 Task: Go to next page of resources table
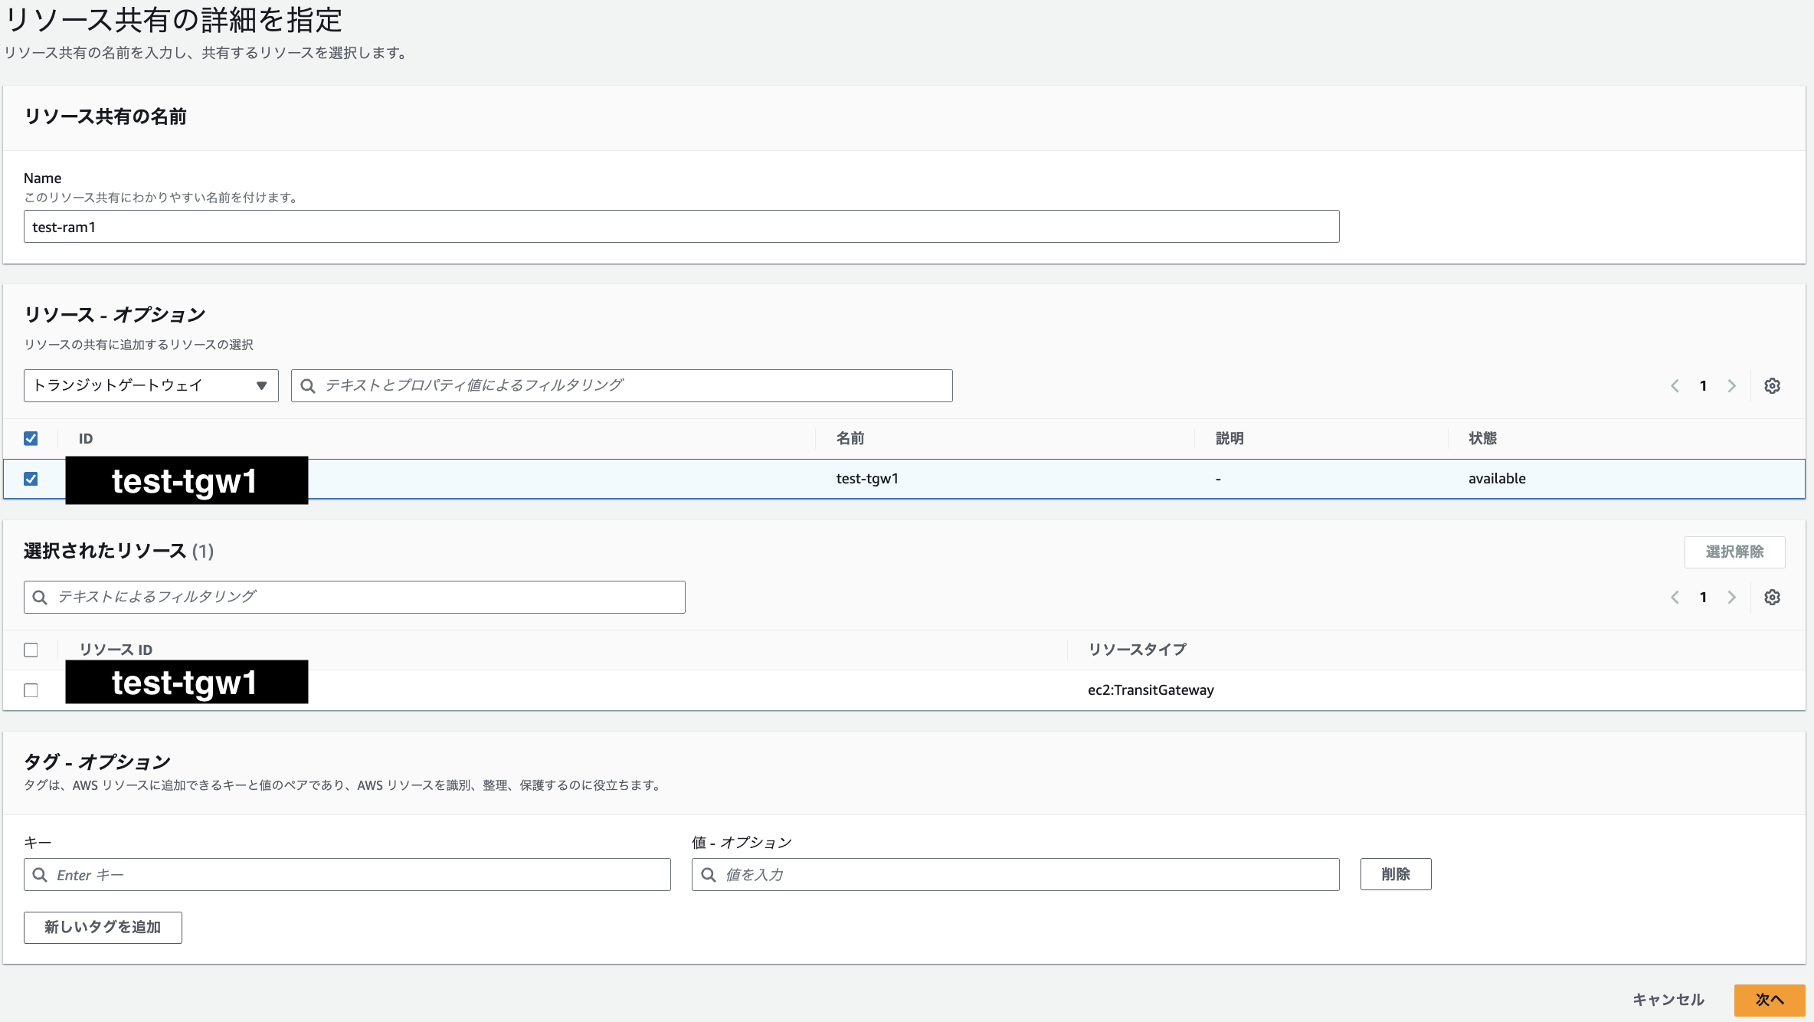click(1731, 385)
